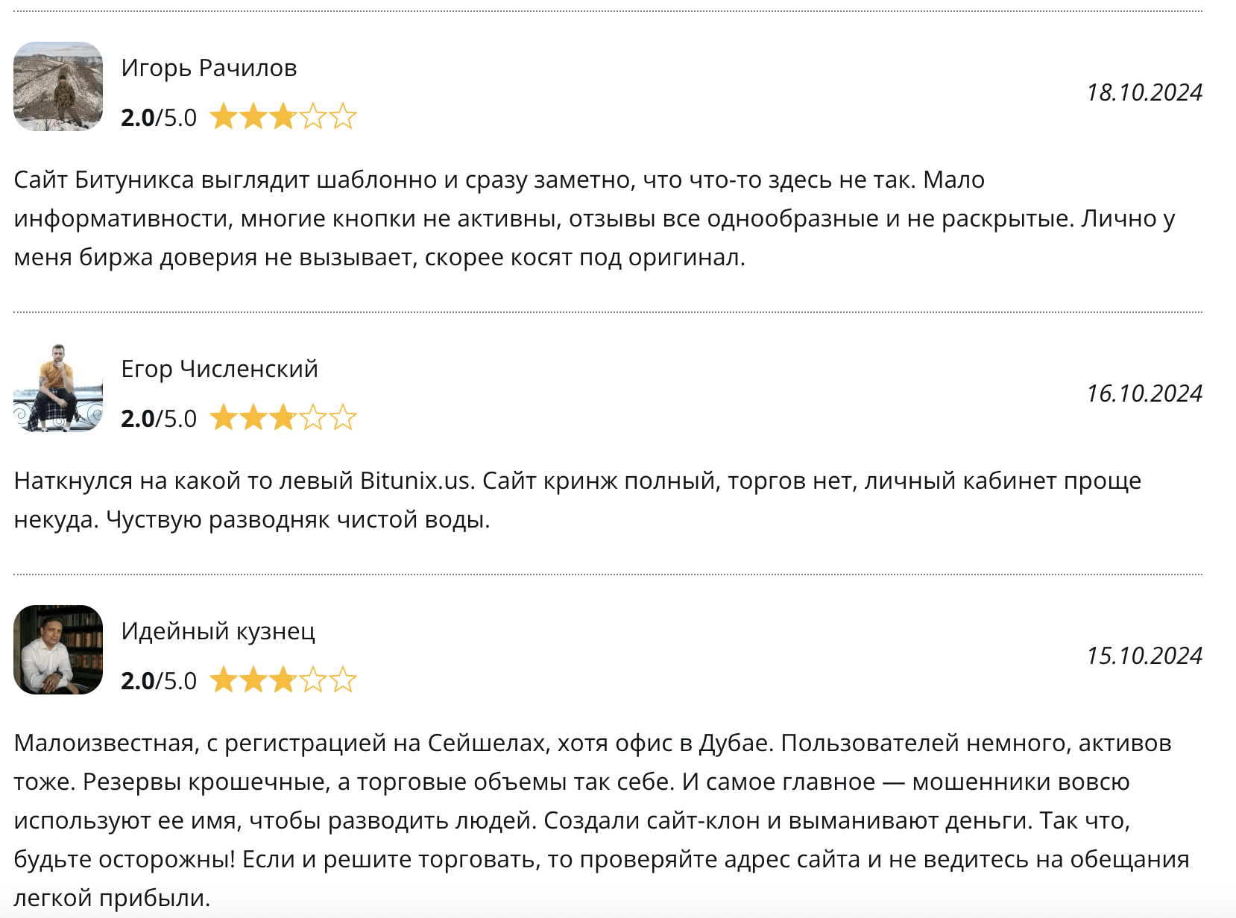
Task: Click the reviewer name Егор Численский
Action: [219, 369]
